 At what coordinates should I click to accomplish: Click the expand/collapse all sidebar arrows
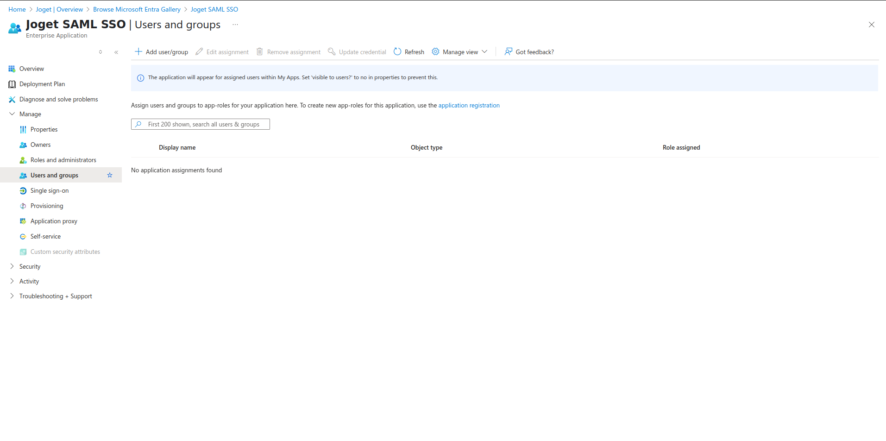tap(101, 52)
